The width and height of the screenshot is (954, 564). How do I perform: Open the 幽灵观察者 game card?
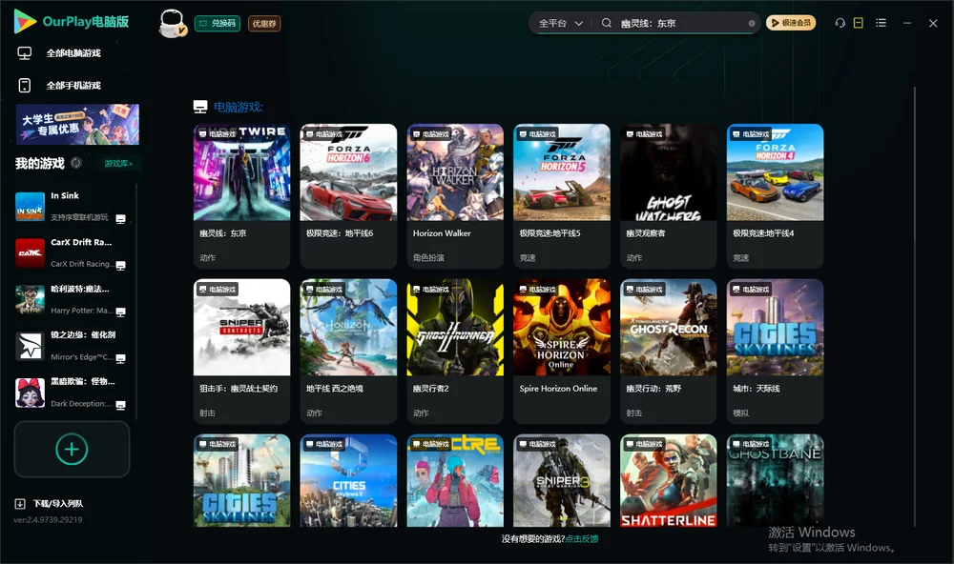pos(668,195)
